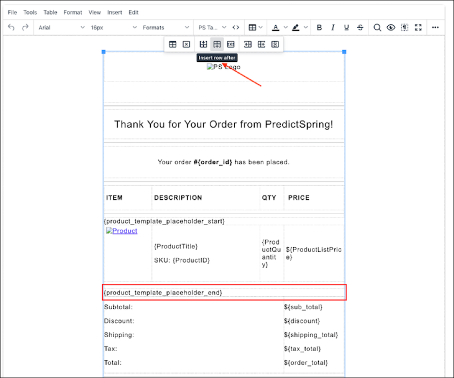Click the ${shipping_total} value
The width and height of the screenshot is (454, 378).
pyautogui.click(x=311, y=335)
